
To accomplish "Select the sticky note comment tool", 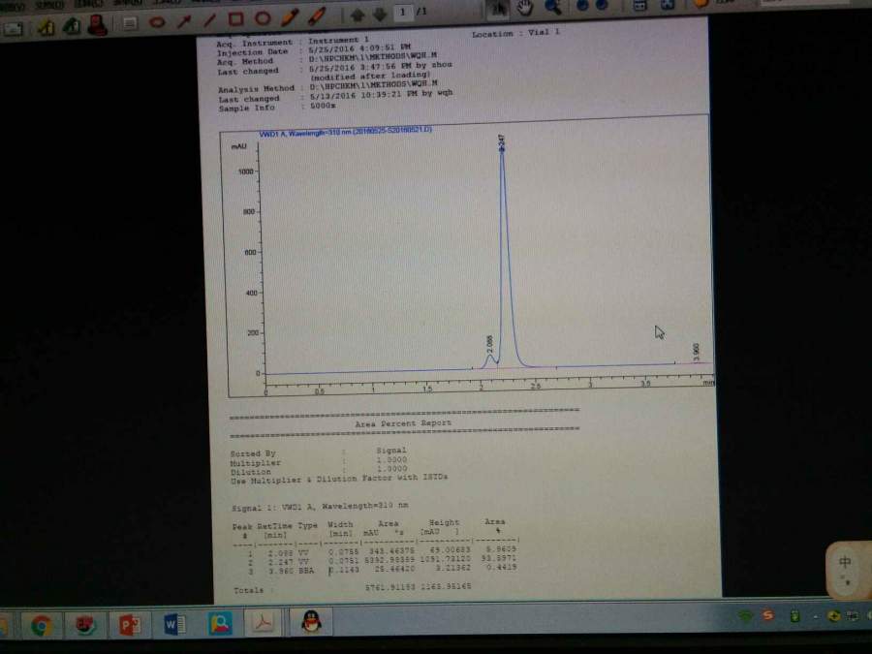I will 130,23.
